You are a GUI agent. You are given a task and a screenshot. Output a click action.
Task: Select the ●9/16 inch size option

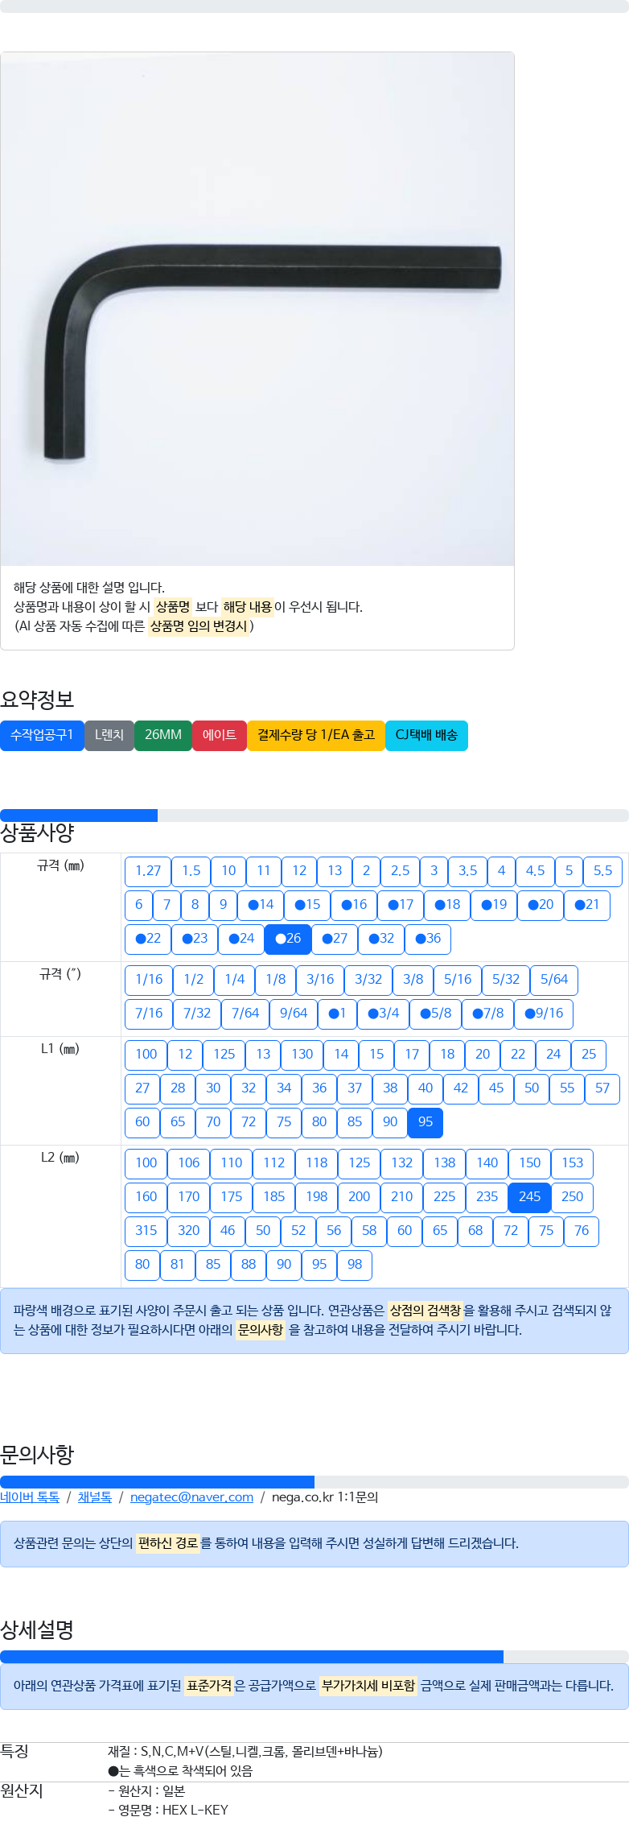(x=544, y=1014)
